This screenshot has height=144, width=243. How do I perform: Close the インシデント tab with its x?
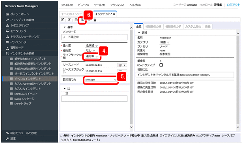click(x=114, y=14)
